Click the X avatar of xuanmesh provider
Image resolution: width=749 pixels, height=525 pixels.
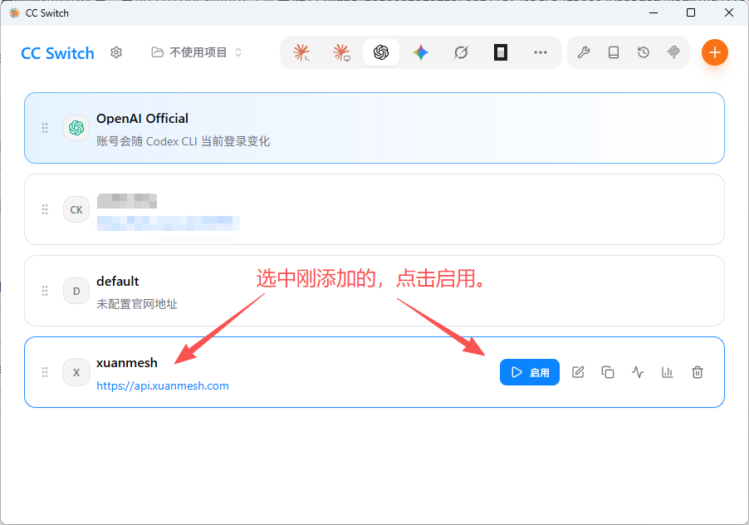coord(76,373)
